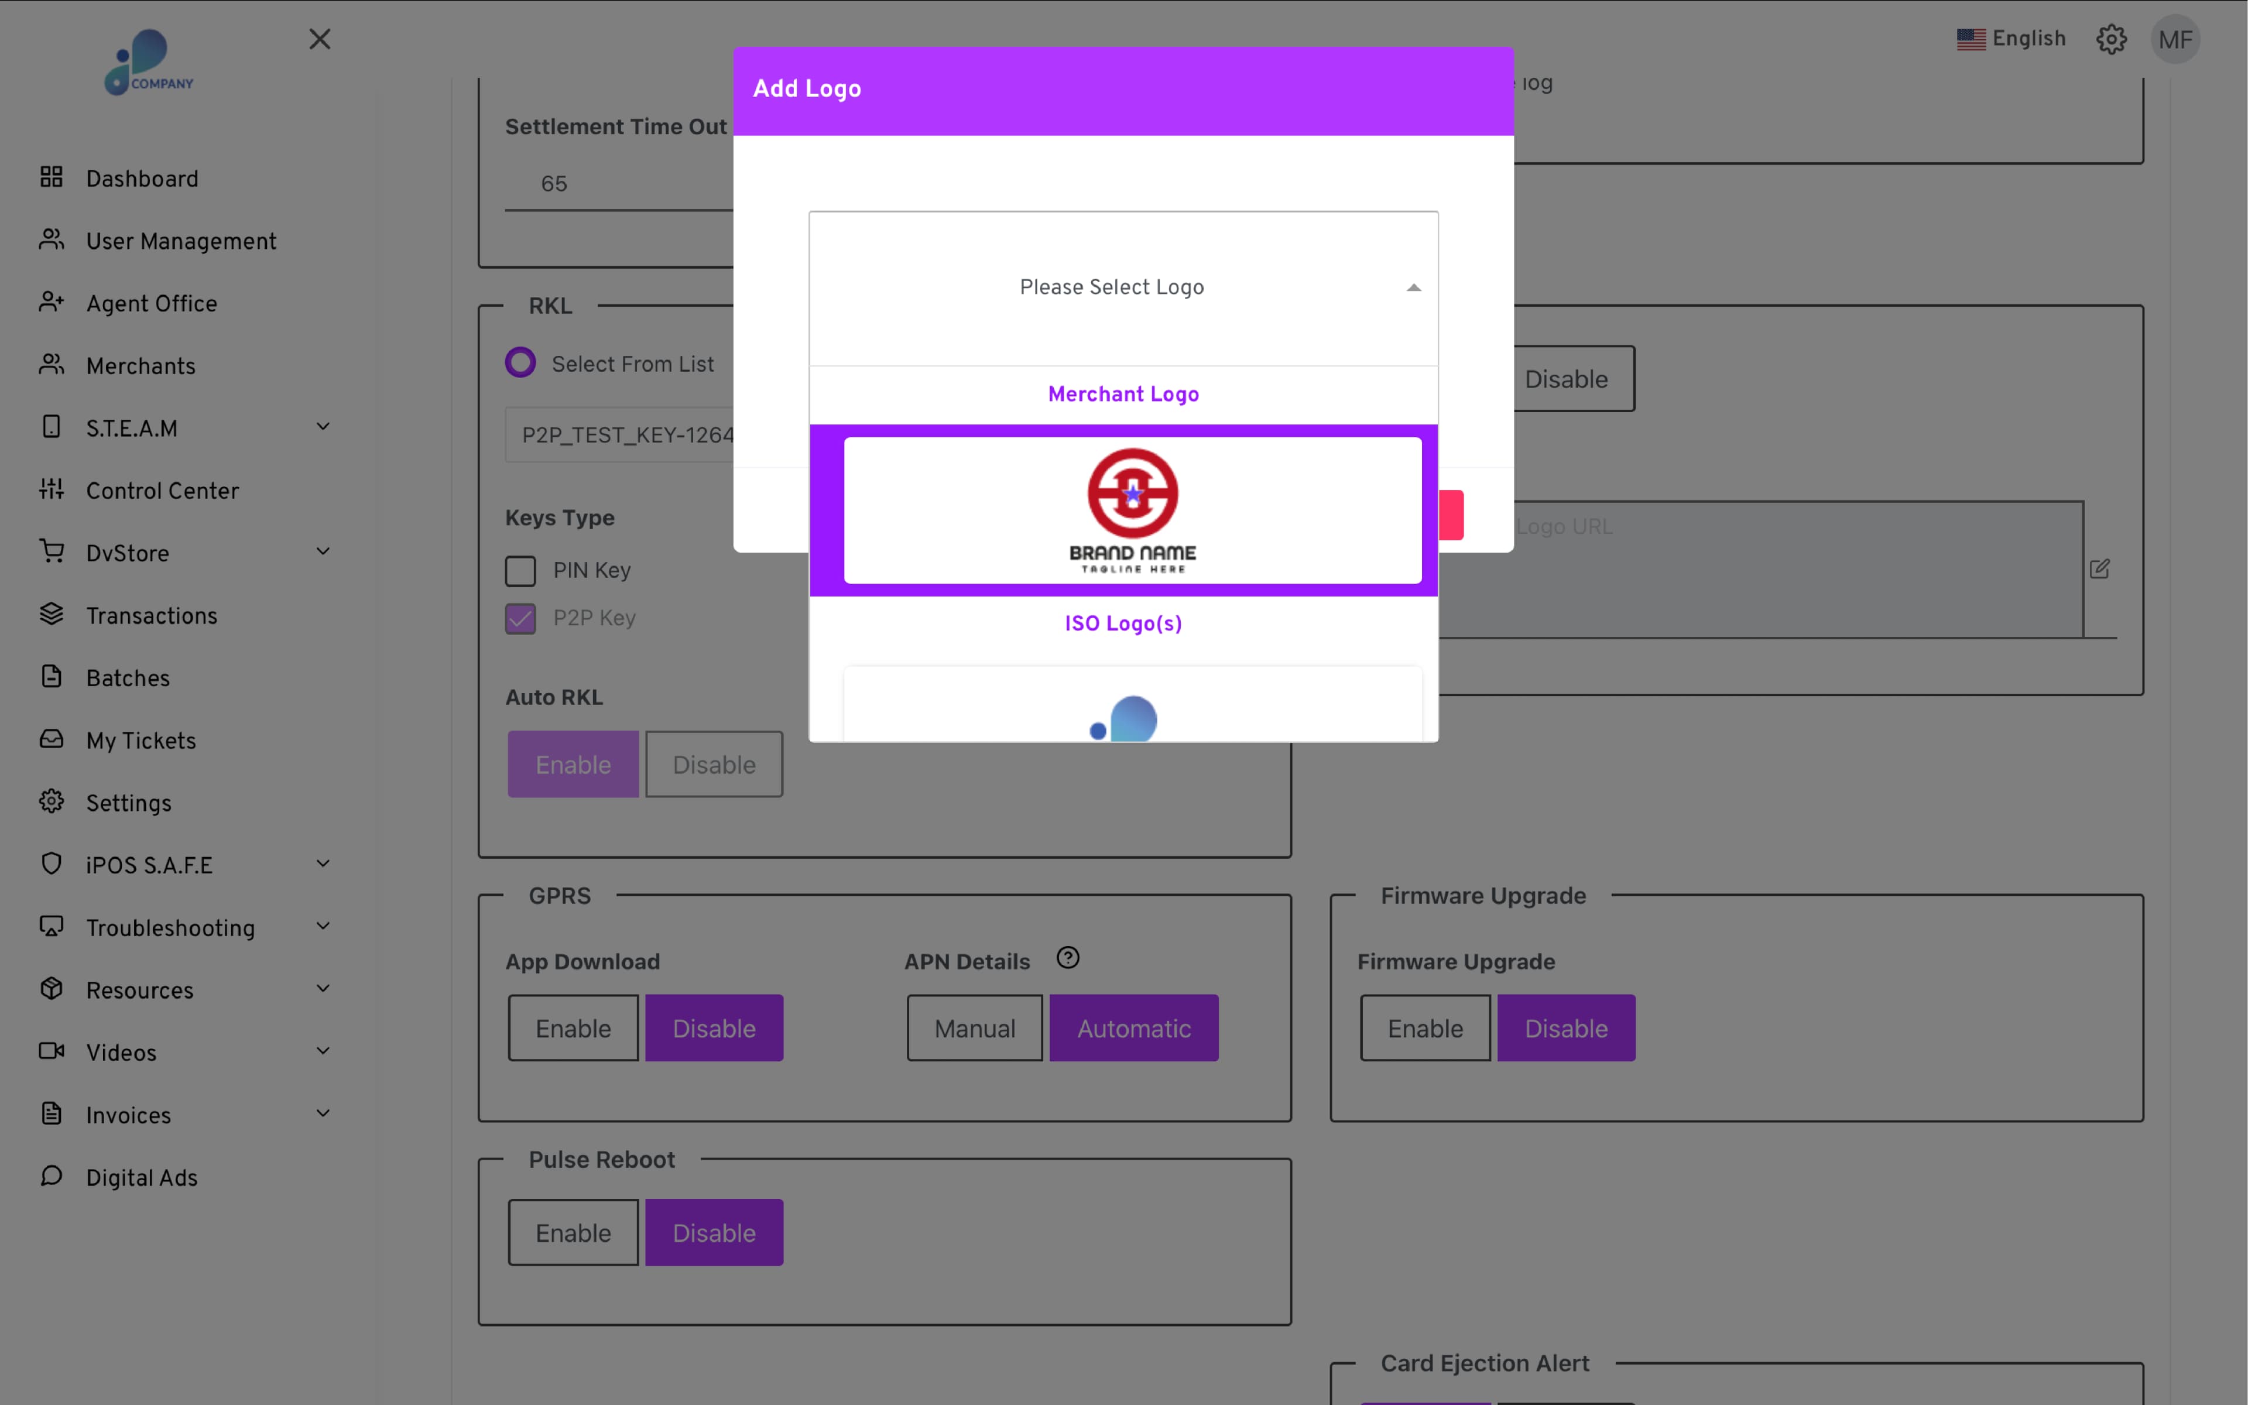Close sidebar with the X icon

tap(320, 39)
